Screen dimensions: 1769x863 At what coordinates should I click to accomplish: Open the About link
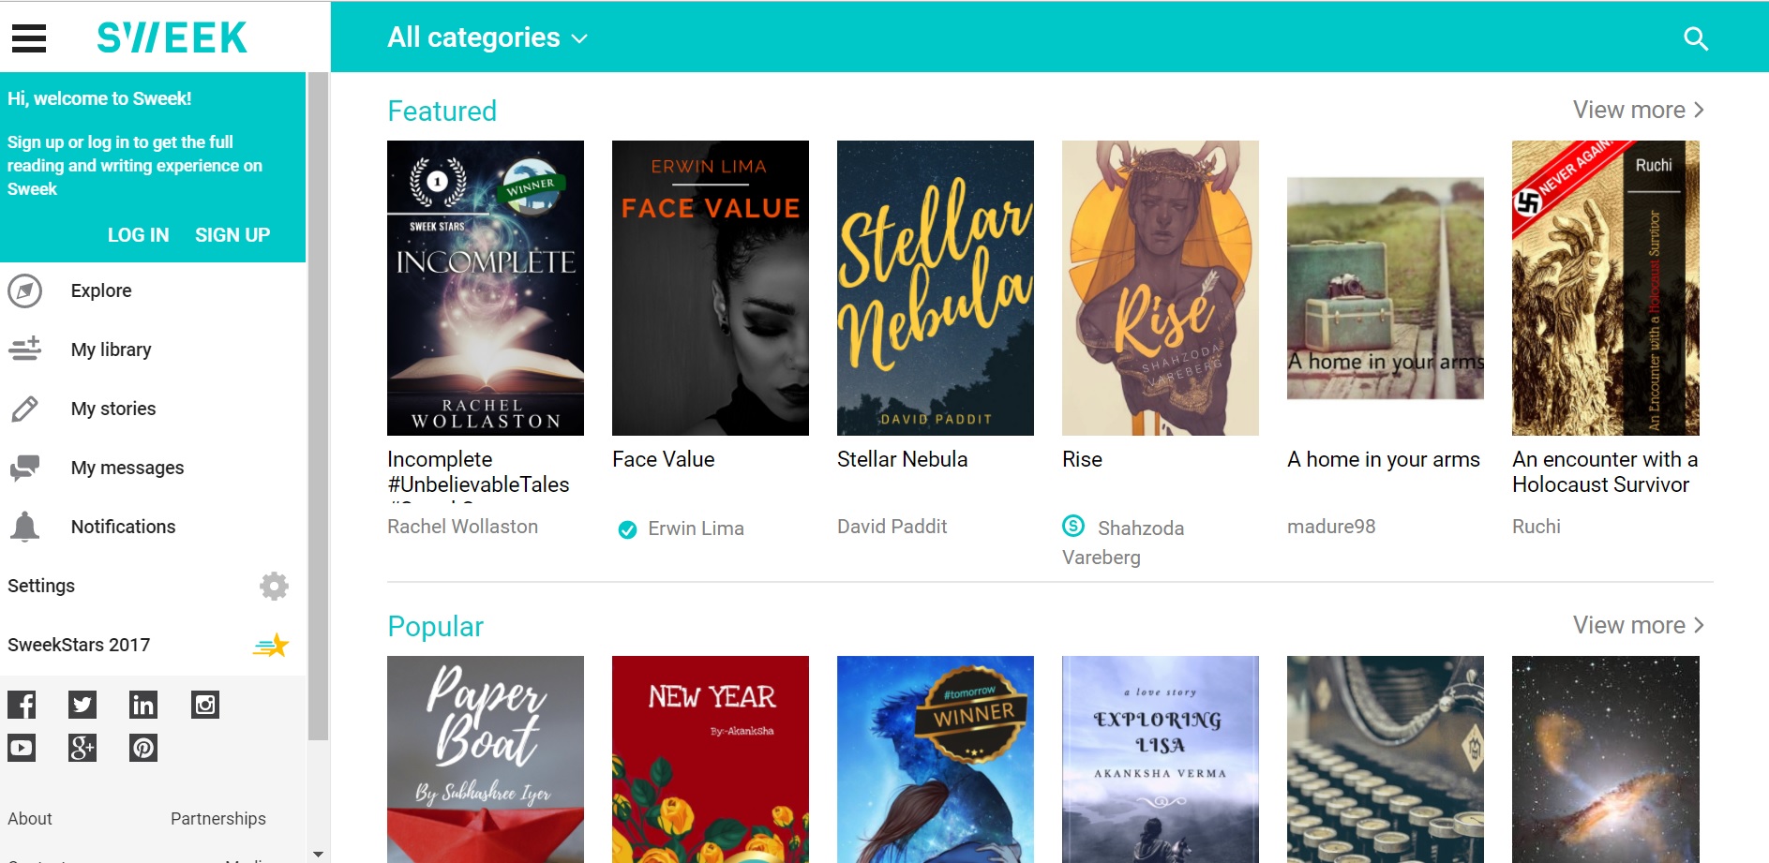tap(30, 819)
